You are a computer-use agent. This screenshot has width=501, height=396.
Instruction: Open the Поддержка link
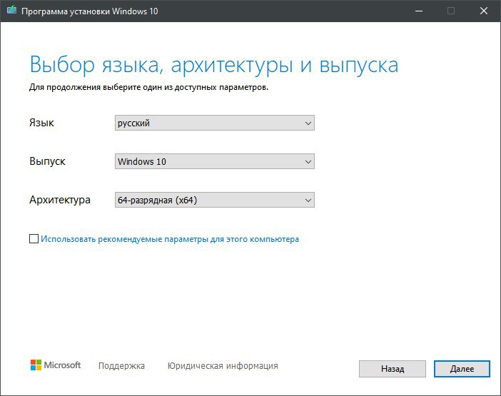[121, 365]
